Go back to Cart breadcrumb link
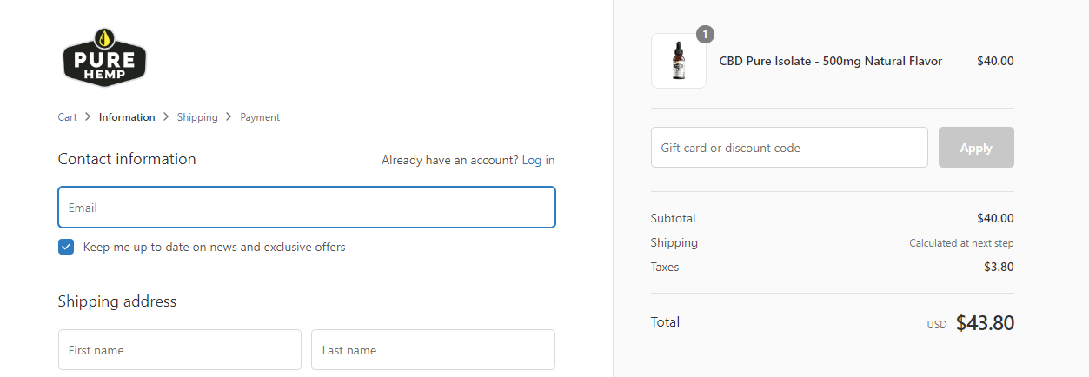 [x=67, y=117]
